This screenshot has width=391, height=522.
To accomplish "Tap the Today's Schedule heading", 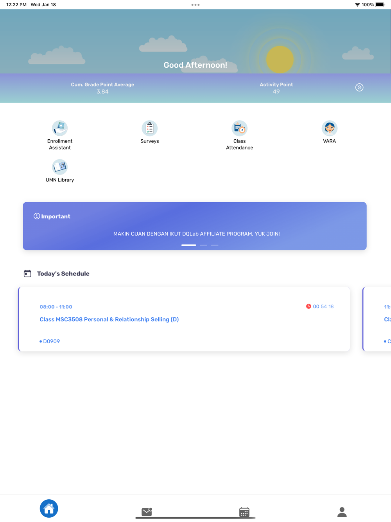I will [63, 274].
